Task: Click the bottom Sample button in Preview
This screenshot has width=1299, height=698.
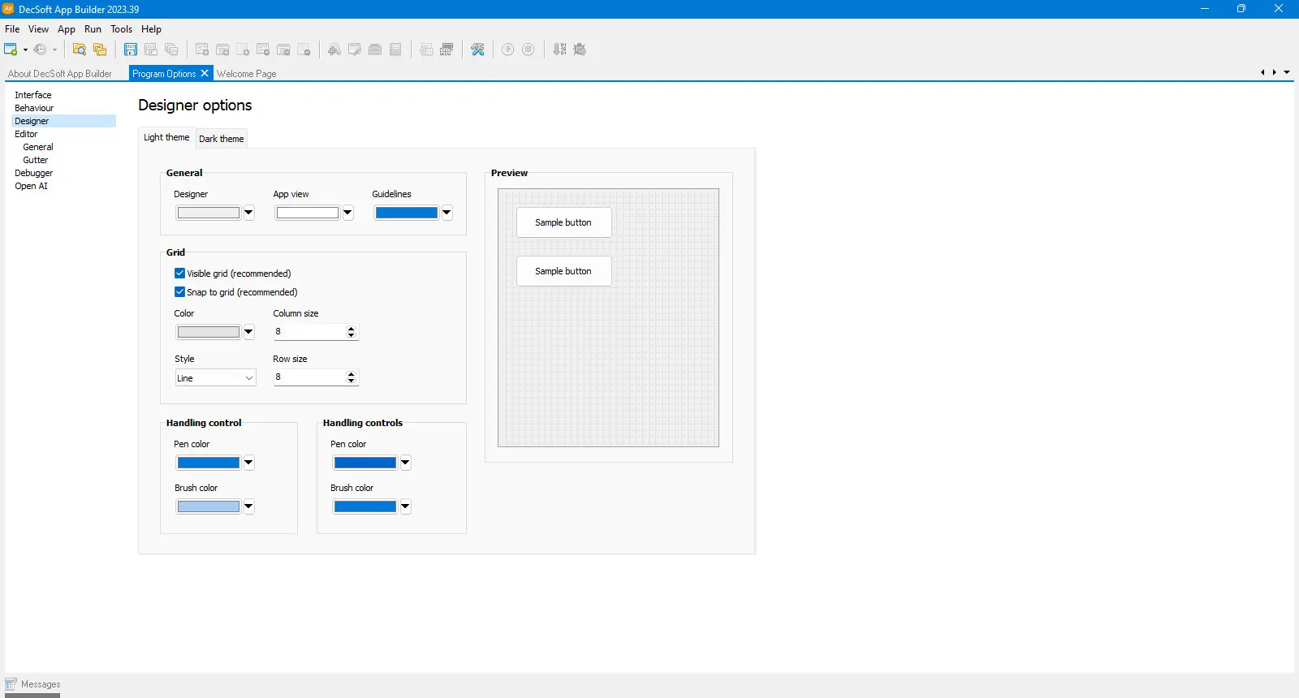Action: 563,271
